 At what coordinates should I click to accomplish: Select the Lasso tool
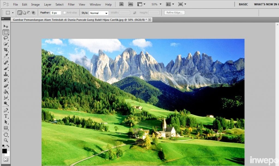click(x=6, y=38)
